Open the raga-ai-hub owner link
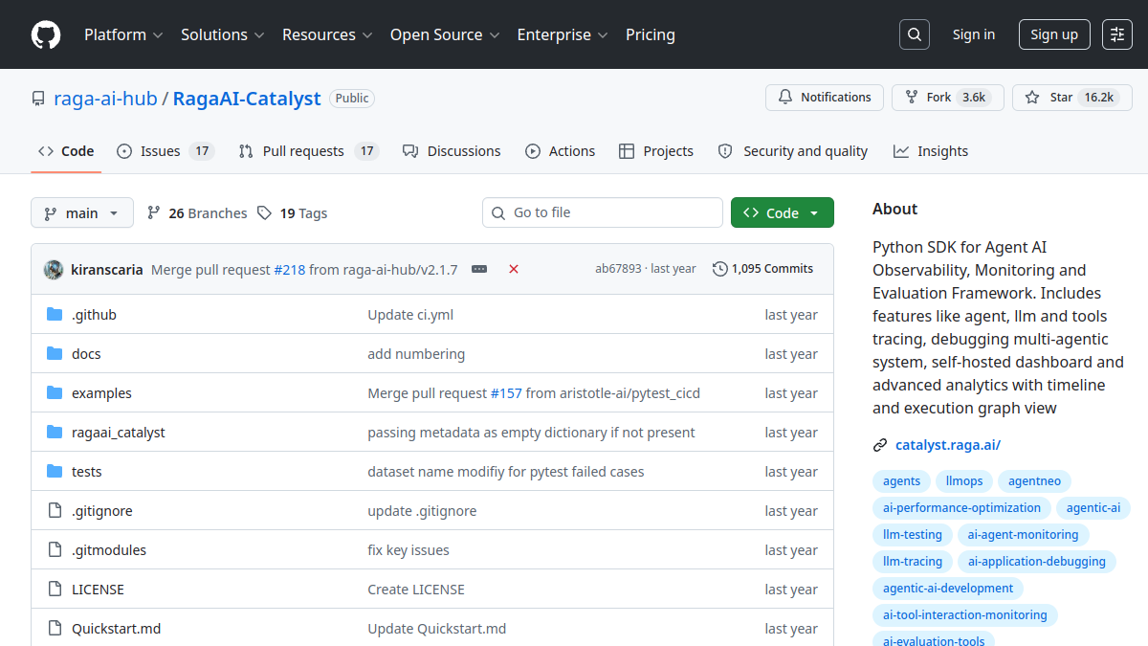 pyautogui.click(x=105, y=99)
